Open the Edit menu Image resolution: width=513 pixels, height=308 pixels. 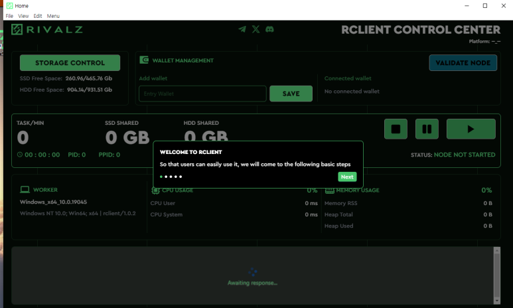(x=38, y=16)
